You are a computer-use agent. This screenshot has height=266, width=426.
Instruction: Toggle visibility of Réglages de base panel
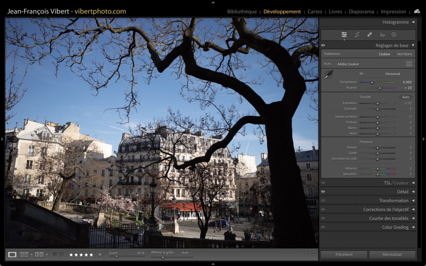point(323,45)
